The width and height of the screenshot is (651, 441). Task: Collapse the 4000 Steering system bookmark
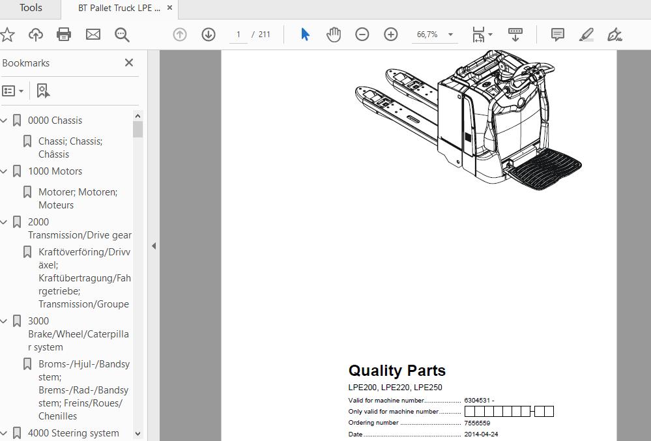pyautogui.click(x=4, y=434)
